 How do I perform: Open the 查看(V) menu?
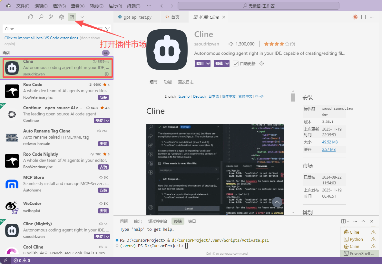78,6
